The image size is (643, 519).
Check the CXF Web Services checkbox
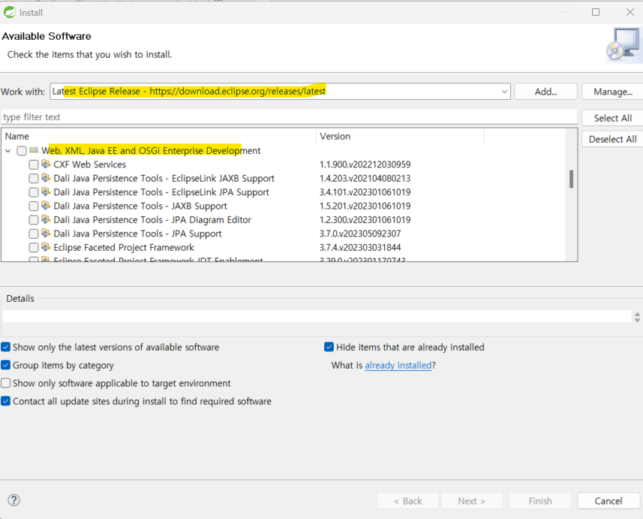(x=34, y=164)
